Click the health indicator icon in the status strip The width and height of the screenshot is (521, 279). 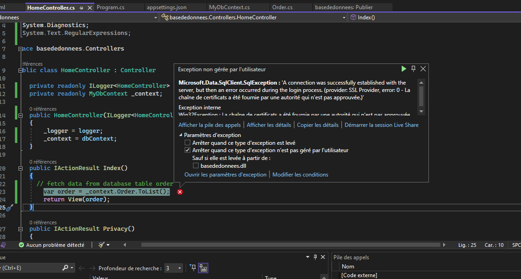click(3, 245)
